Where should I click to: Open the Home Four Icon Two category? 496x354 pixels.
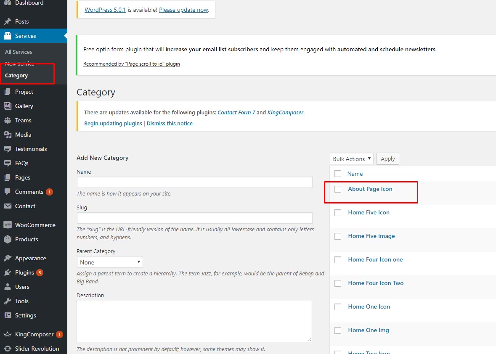point(376,283)
